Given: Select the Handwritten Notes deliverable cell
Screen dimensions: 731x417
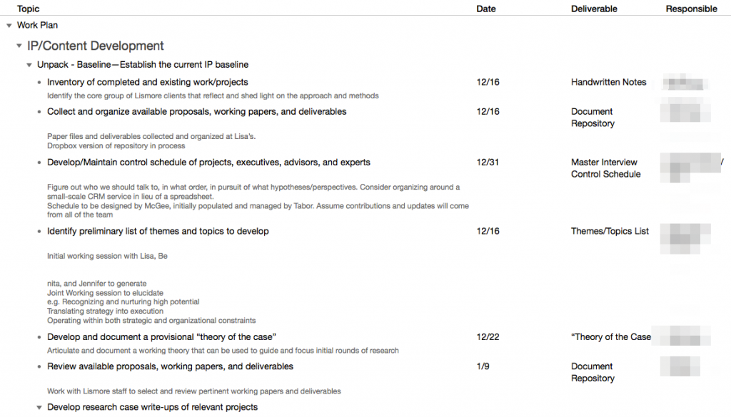Looking at the screenshot, I should coord(608,83).
